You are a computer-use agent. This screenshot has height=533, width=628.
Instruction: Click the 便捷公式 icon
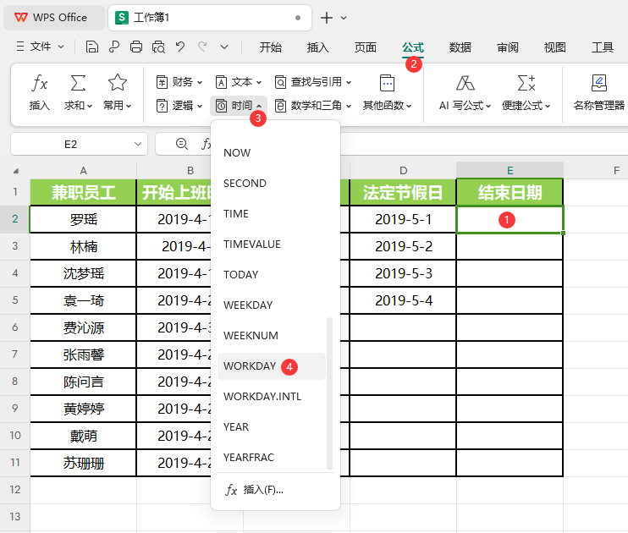tap(526, 83)
